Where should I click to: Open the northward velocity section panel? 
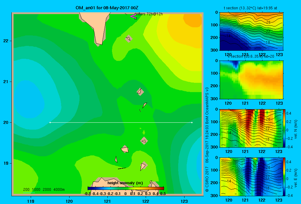[x=251, y=128]
